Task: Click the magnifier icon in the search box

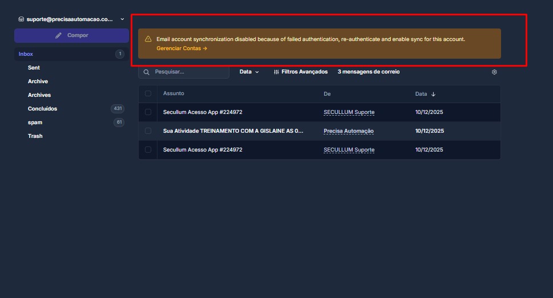Action: 147,72
